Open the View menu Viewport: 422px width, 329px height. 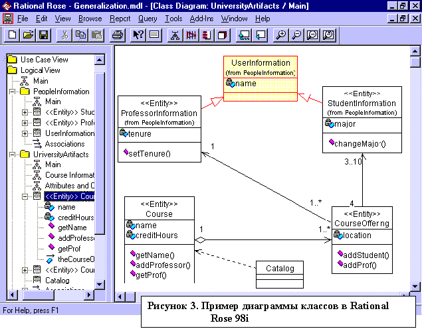[x=62, y=19]
